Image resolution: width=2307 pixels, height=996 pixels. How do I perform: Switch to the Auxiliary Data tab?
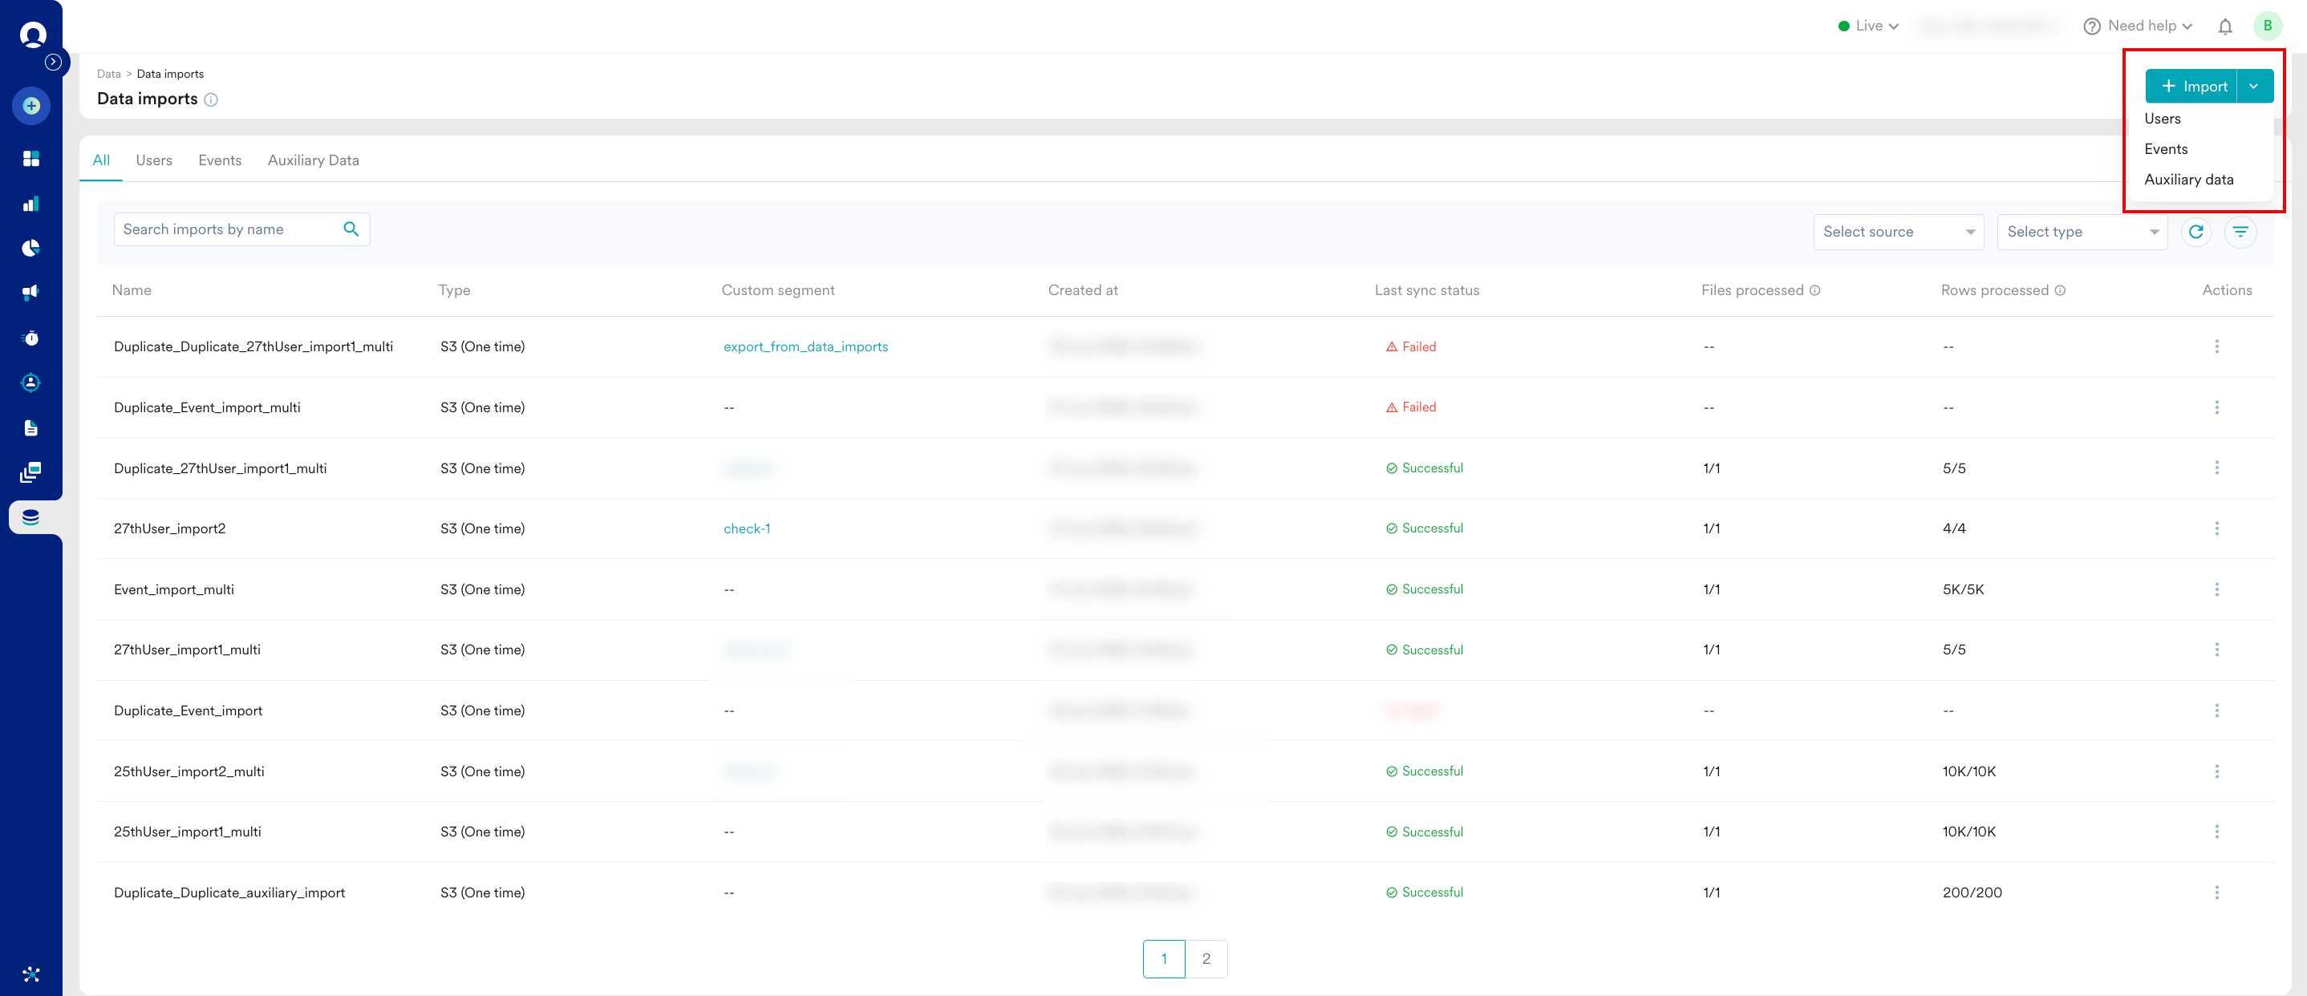click(313, 160)
